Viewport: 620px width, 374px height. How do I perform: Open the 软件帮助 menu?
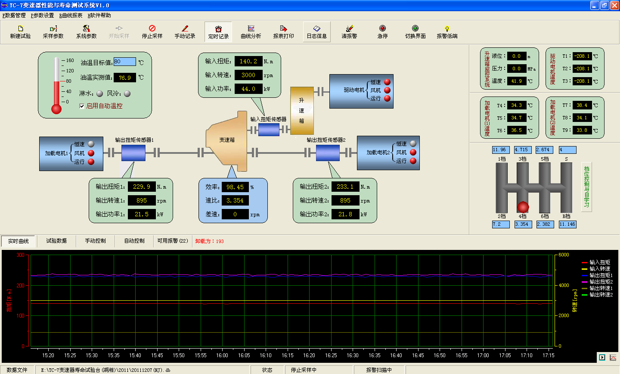(x=99, y=16)
